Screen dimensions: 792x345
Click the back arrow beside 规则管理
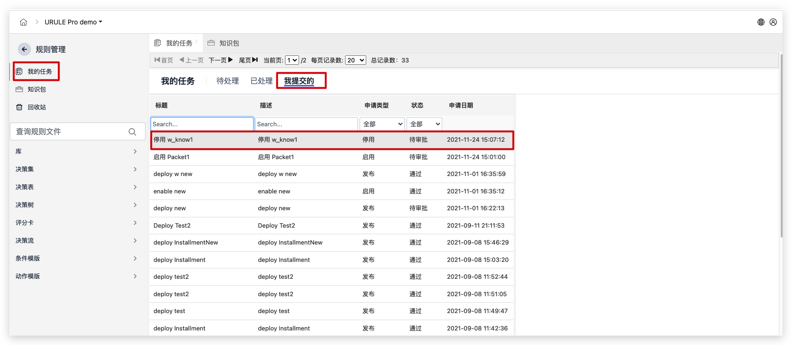tap(24, 49)
